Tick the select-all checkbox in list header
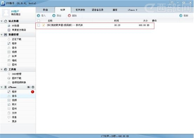The width and height of the screenshot is (194, 138). click(39, 21)
